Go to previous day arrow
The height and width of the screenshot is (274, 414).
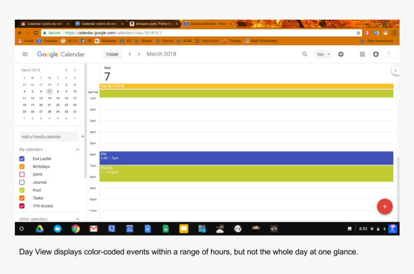point(130,54)
